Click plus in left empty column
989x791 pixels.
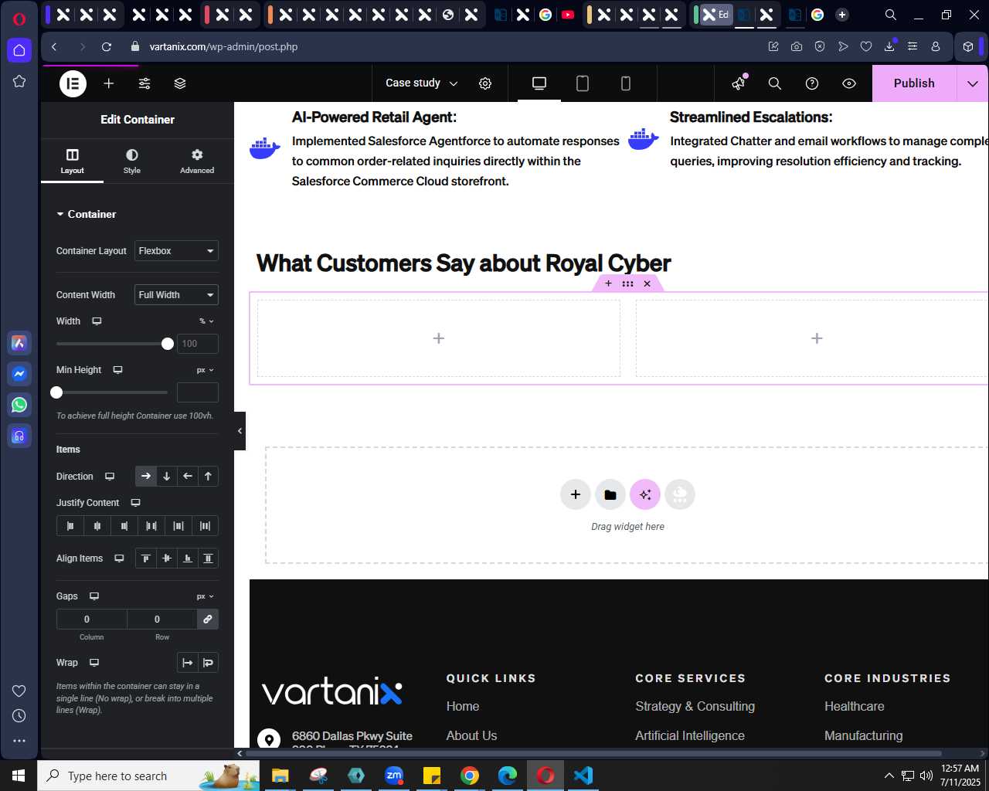[439, 338]
